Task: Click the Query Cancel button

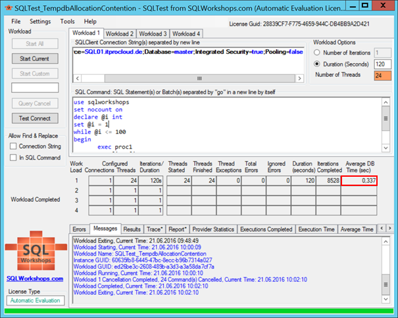Action: [x=35, y=103]
